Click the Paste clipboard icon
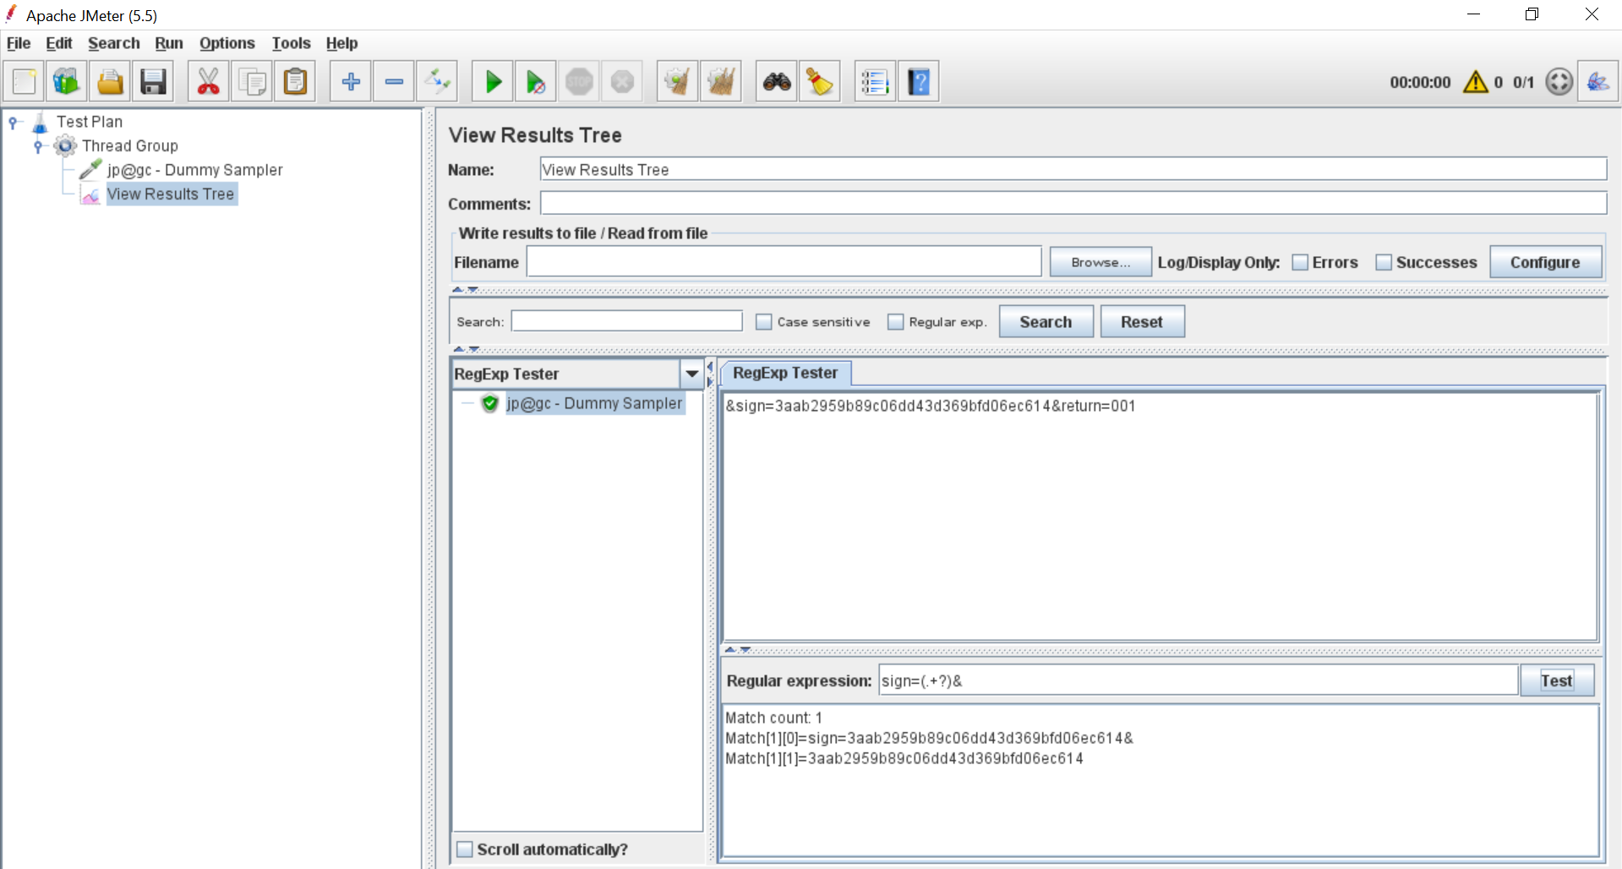Image resolution: width=1622 pixels, height=869 pixels. (295, 82)
